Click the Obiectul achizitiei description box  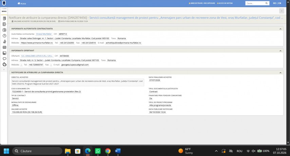coord(77,82)
